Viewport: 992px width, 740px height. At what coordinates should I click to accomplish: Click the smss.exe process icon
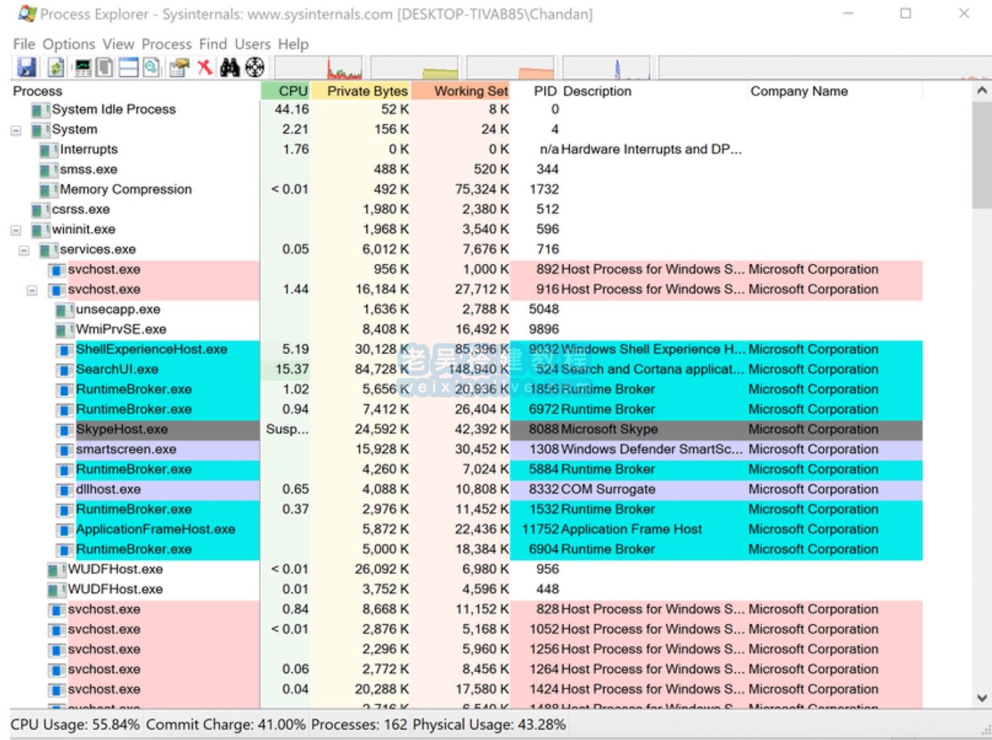[48, 170]
